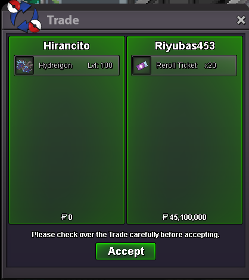Select the purple Reroll Ticket icon
Viewport: 249px width, 280px height.
pyautogui.click(x=142, y=66)
